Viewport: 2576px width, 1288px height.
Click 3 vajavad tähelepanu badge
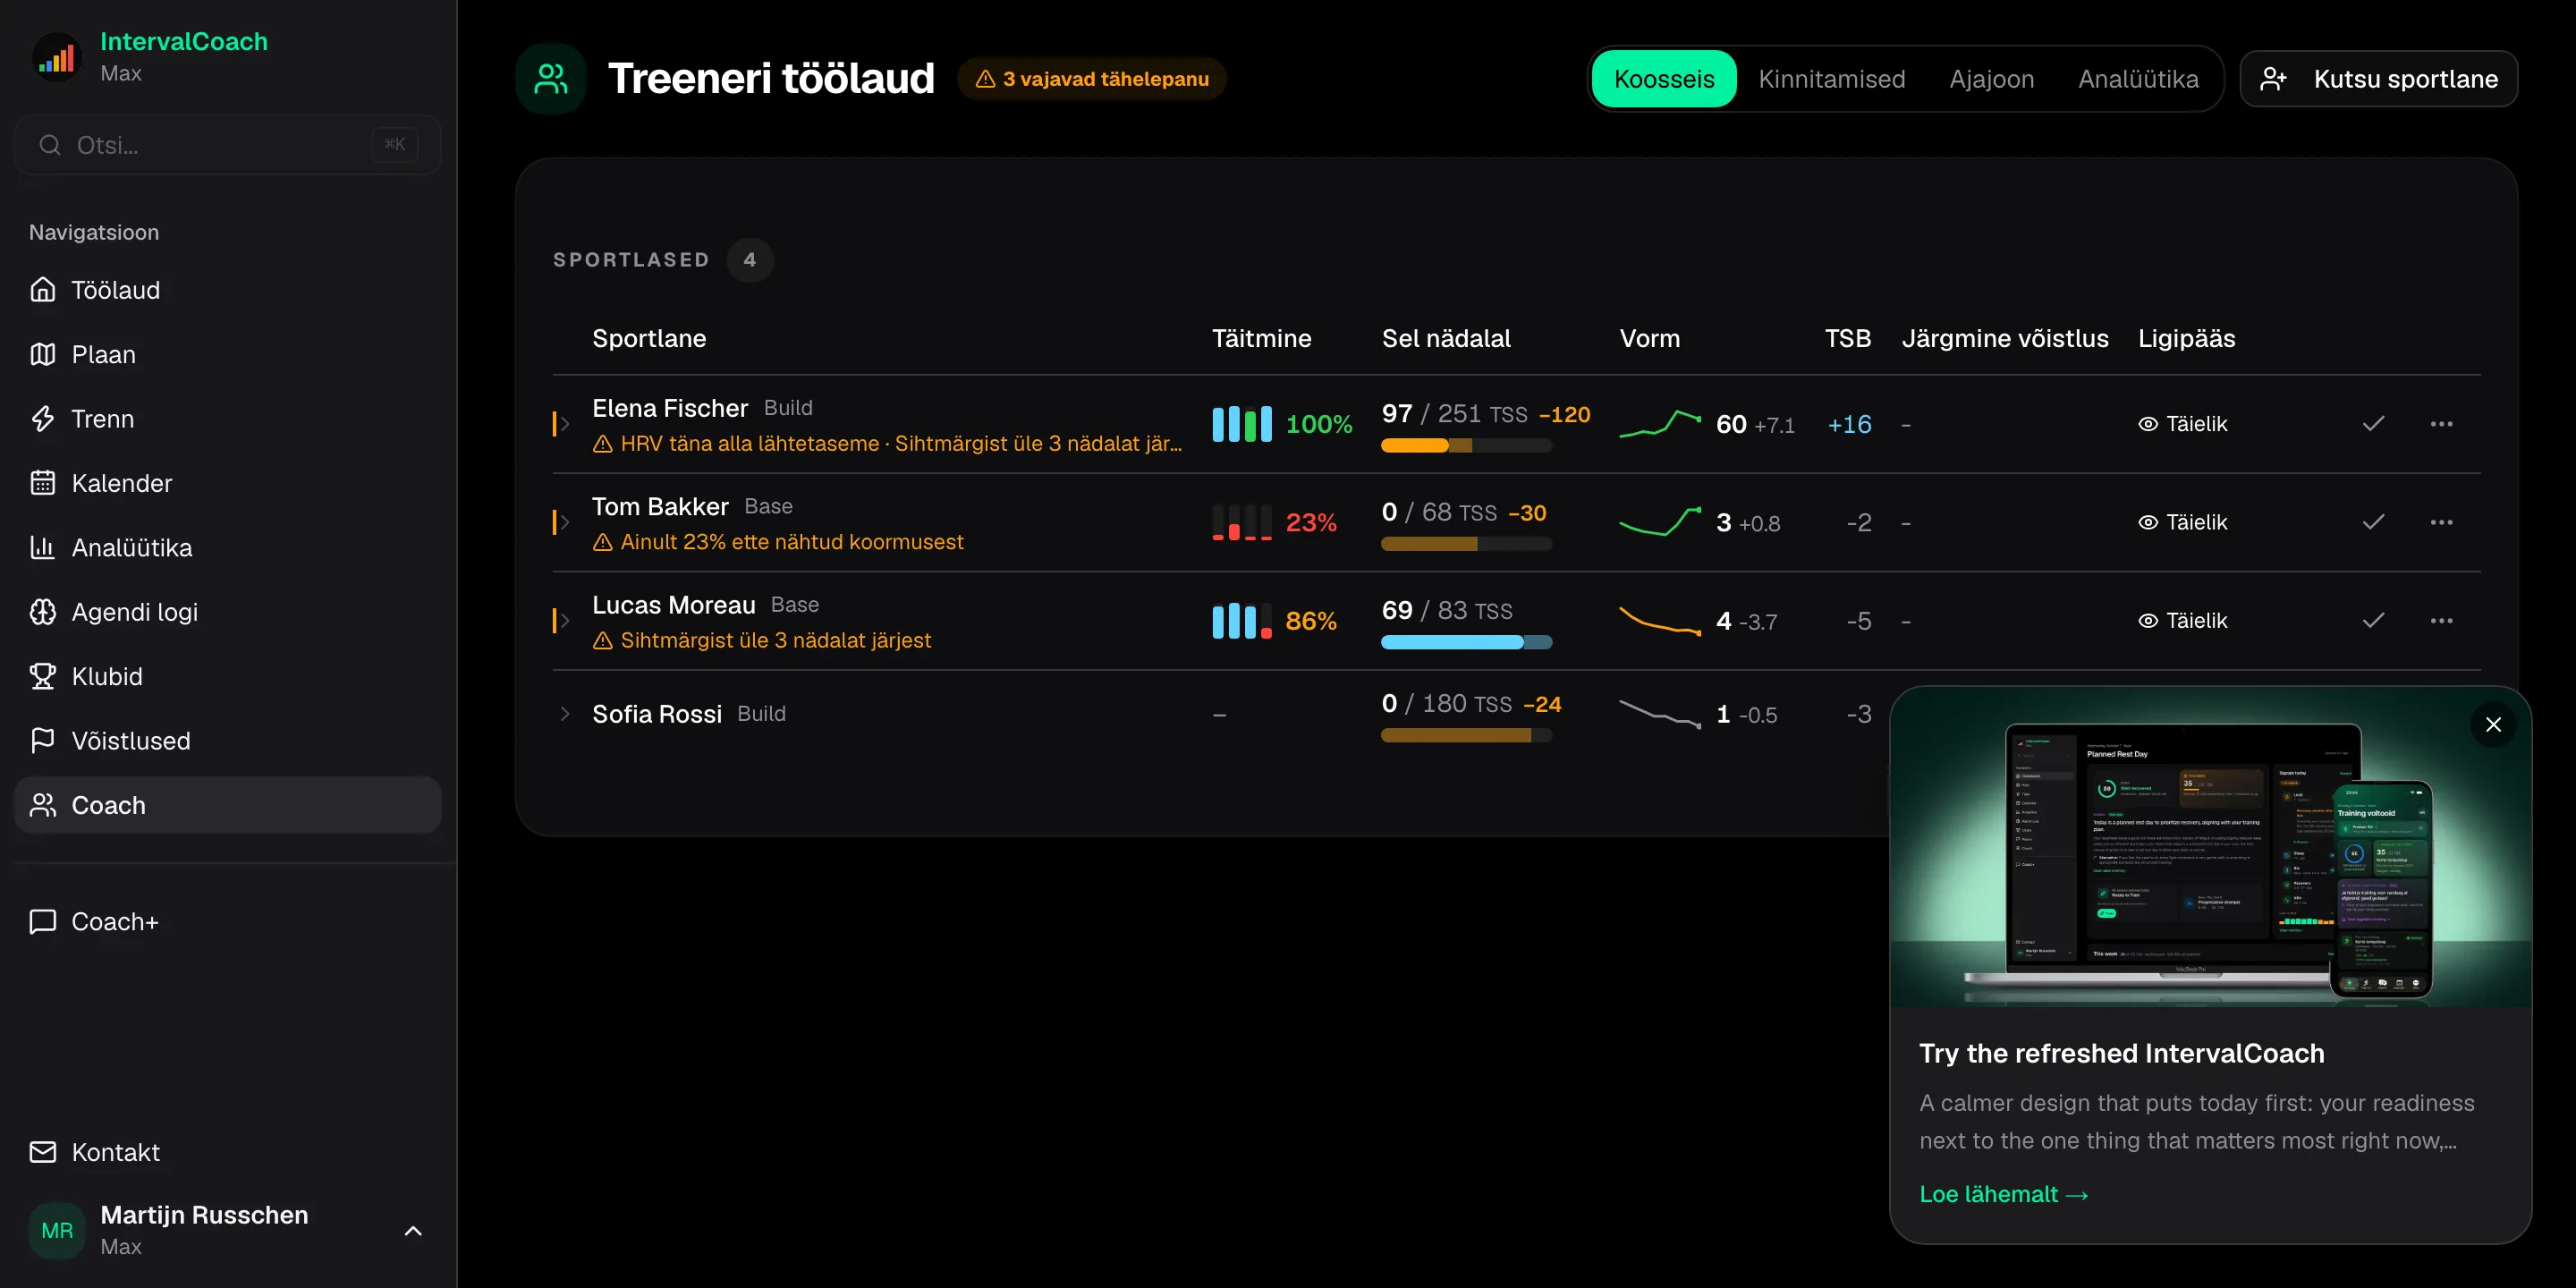[1092, 79]
